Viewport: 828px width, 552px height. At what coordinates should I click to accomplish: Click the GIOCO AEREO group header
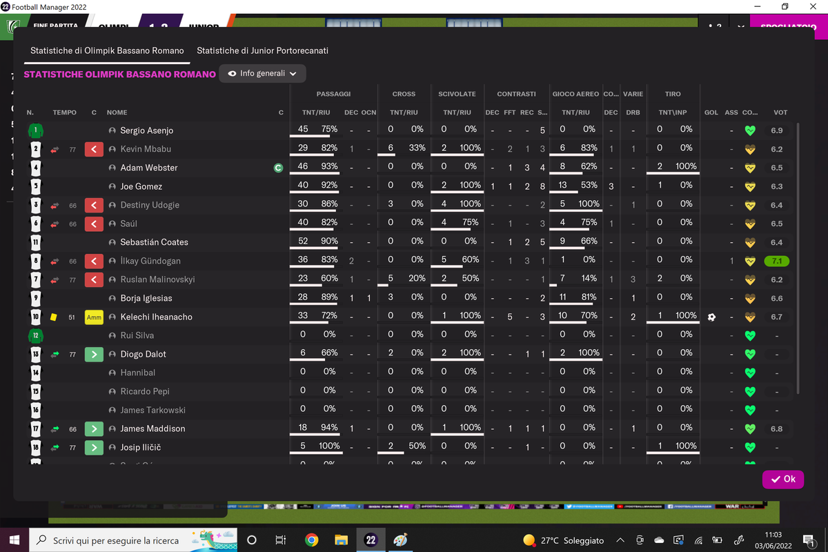point(575,94)
